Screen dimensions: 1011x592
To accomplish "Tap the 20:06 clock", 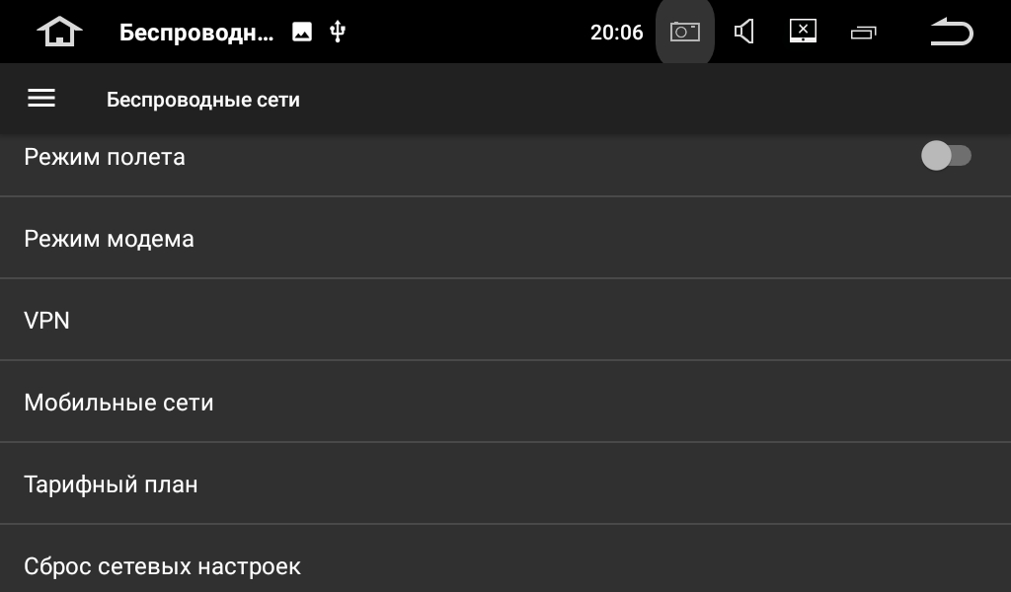I will coord(616,33).
